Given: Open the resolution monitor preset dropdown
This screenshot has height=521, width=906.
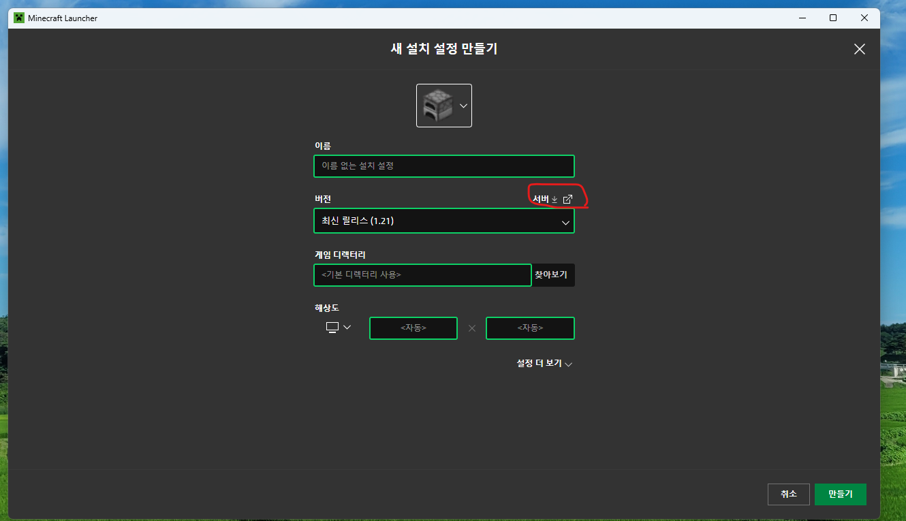Looking at the screenshot, I should [x=339, y=328].
